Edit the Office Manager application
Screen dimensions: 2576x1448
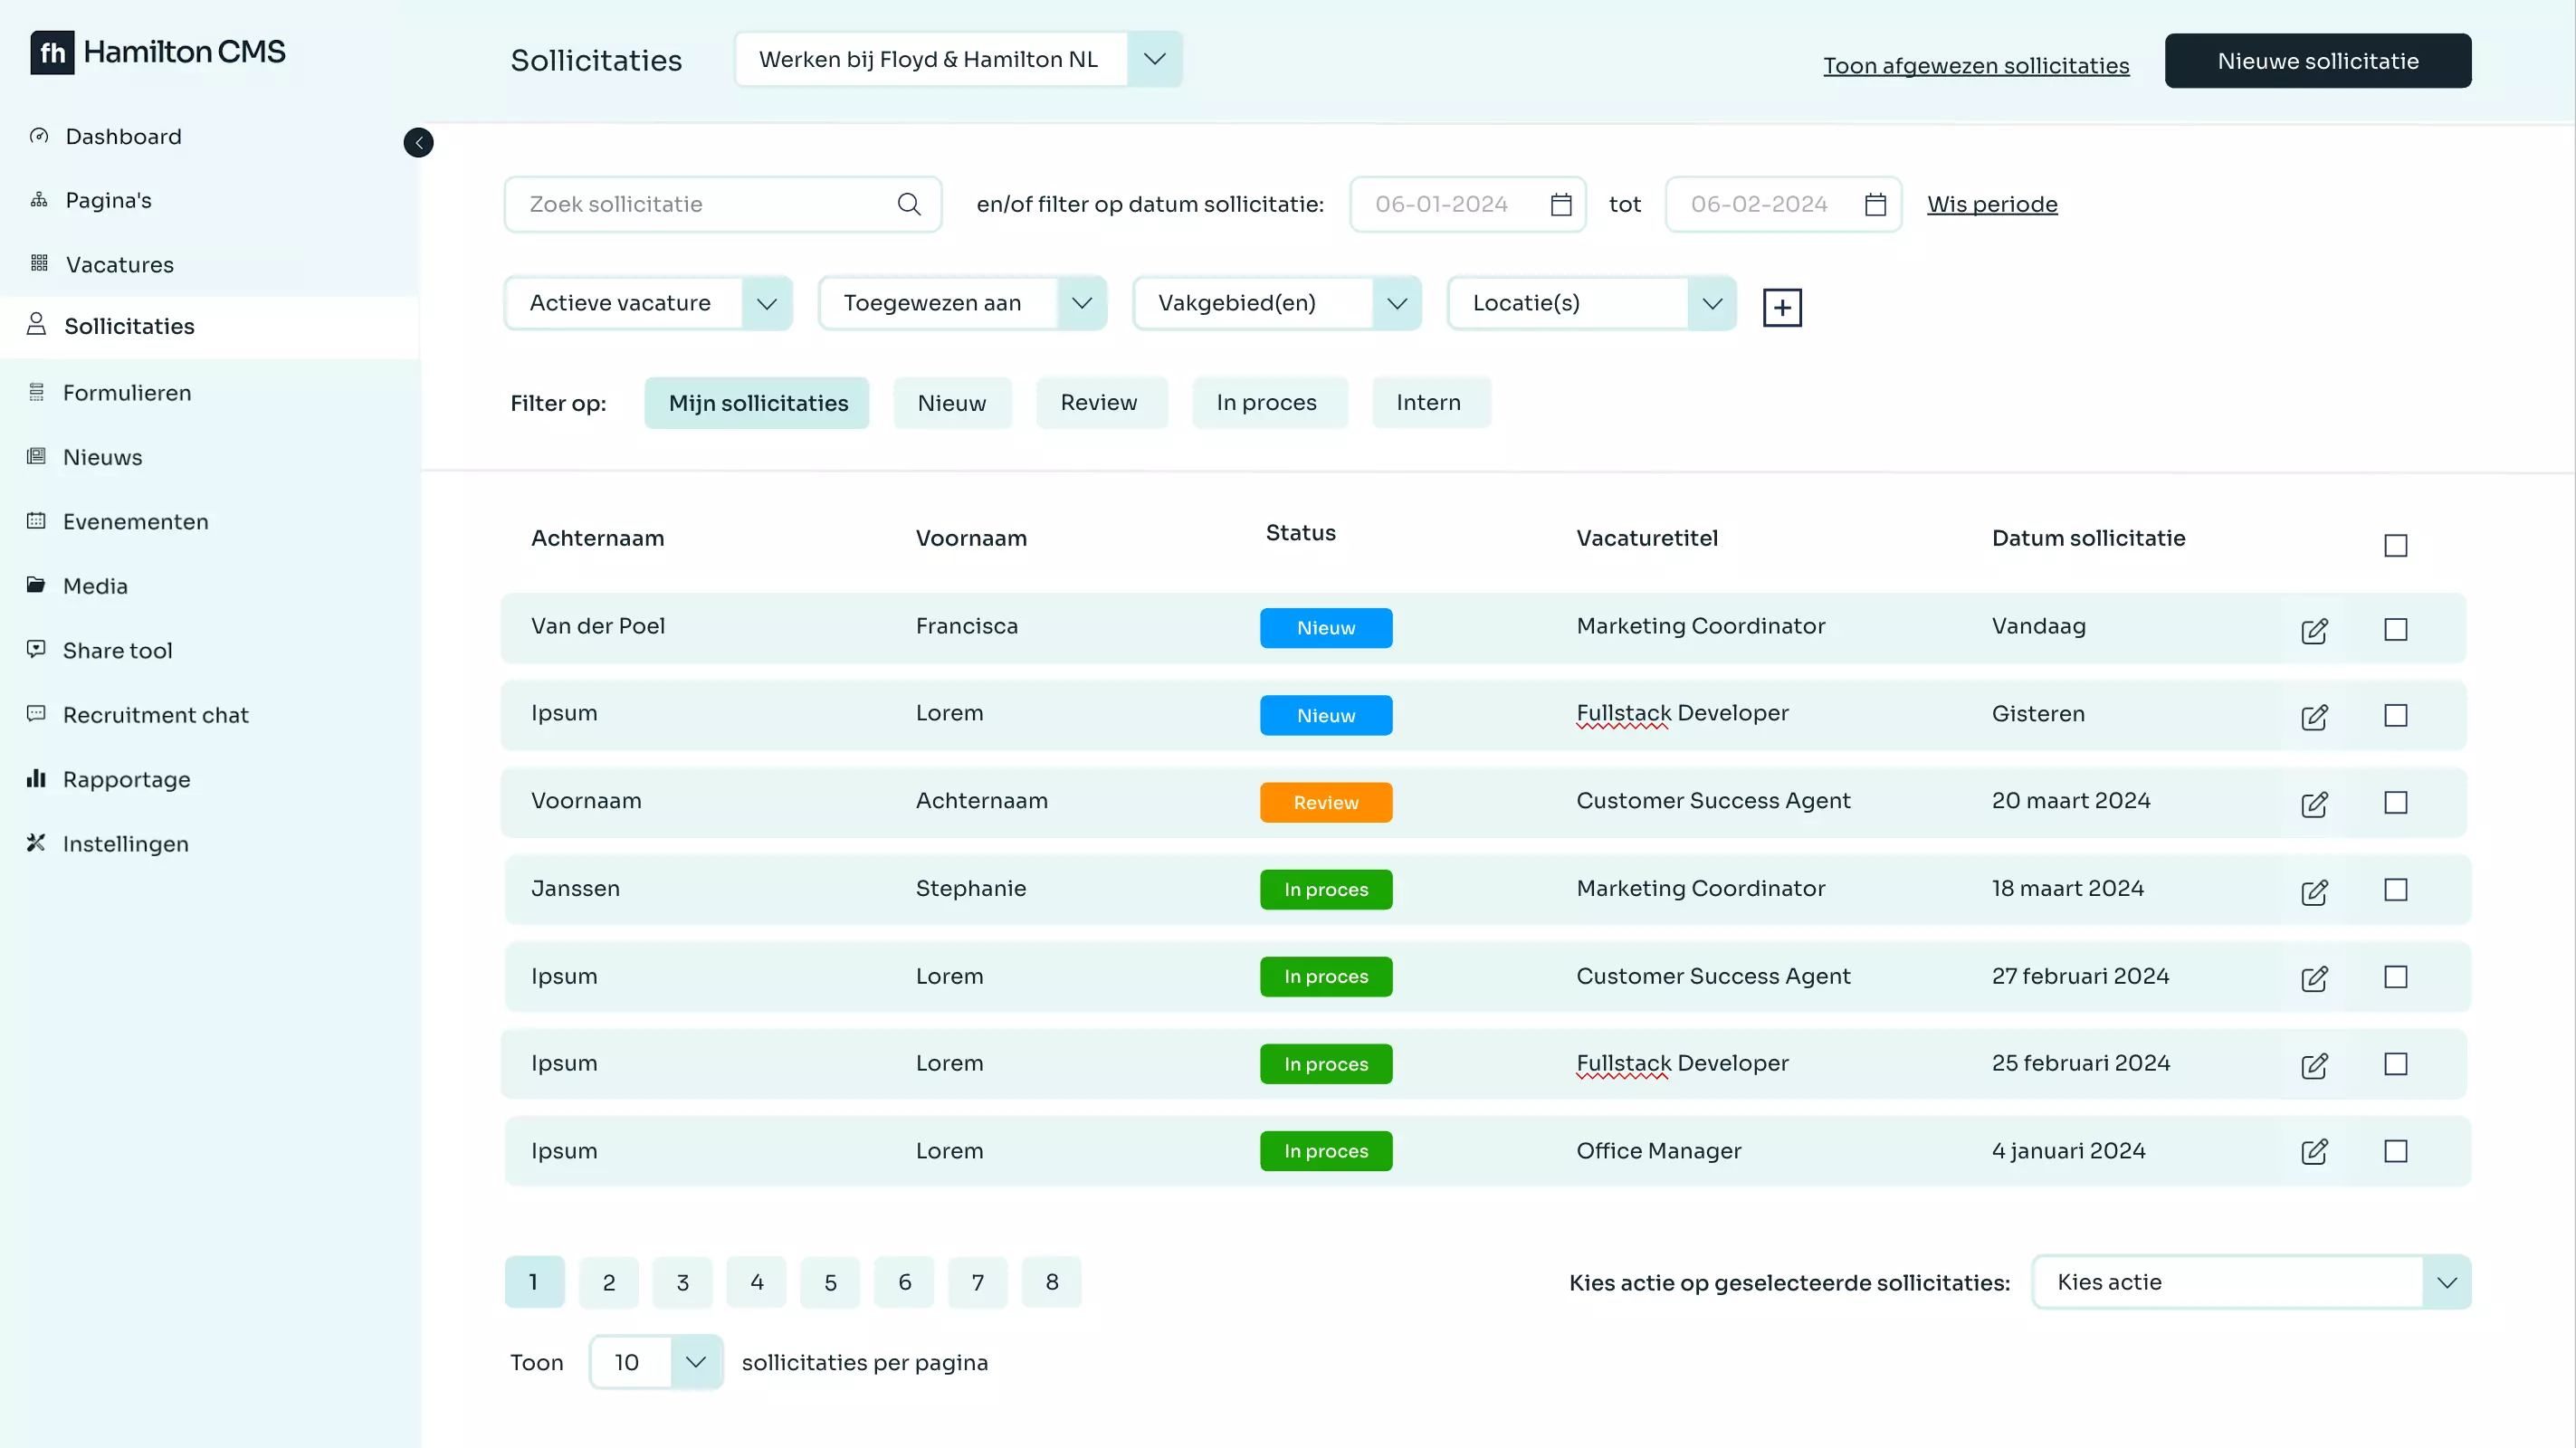click(x=2314, y=1152)
